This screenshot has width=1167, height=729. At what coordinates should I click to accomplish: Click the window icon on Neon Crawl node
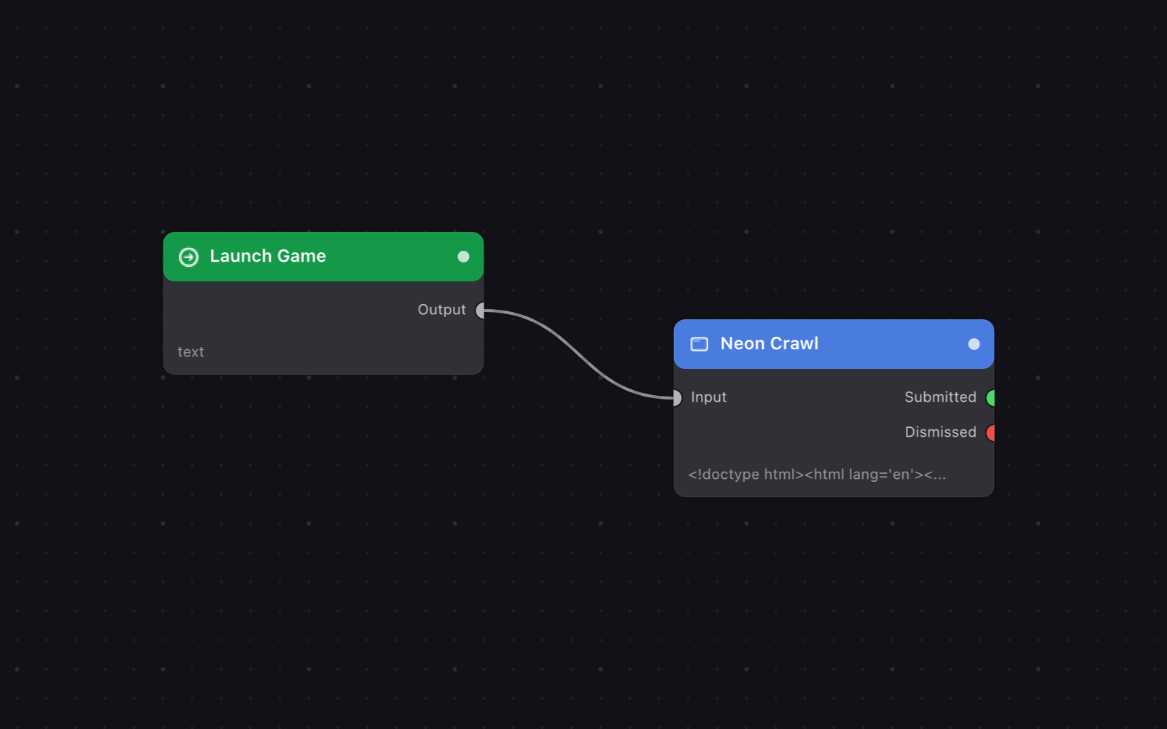click(699, 344)
